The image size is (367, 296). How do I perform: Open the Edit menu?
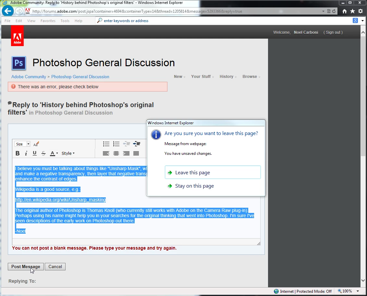pos(19,21)
